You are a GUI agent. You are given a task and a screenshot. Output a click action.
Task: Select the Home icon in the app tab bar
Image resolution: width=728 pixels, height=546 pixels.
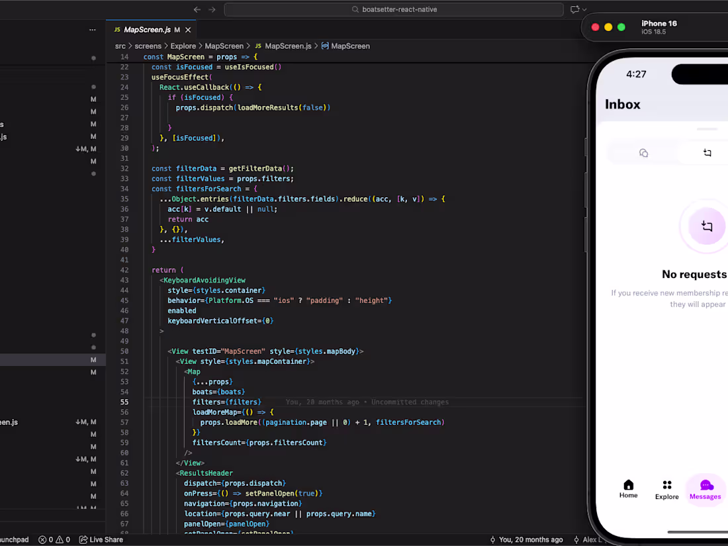coord(628,485)
